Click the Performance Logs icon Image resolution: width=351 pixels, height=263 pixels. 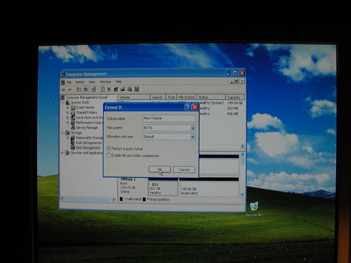(x=73, y=123)
